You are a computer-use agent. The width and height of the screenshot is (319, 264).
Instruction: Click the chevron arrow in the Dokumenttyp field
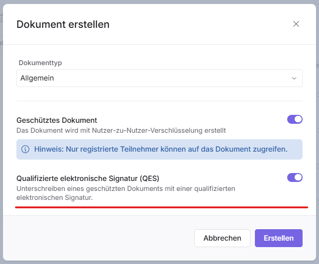pos(294,78)
